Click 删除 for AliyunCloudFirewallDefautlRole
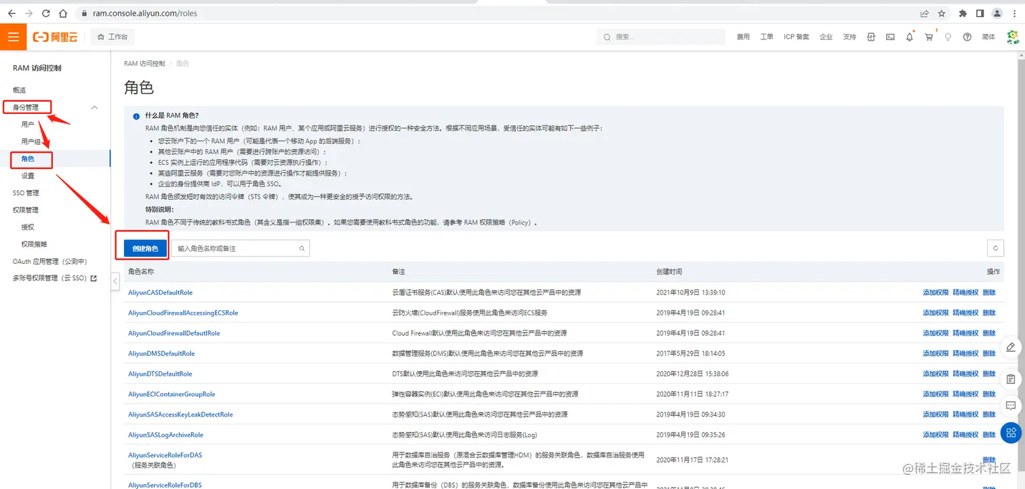 [989, 333]
